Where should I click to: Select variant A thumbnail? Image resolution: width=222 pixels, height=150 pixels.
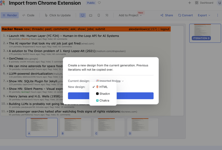42,127
